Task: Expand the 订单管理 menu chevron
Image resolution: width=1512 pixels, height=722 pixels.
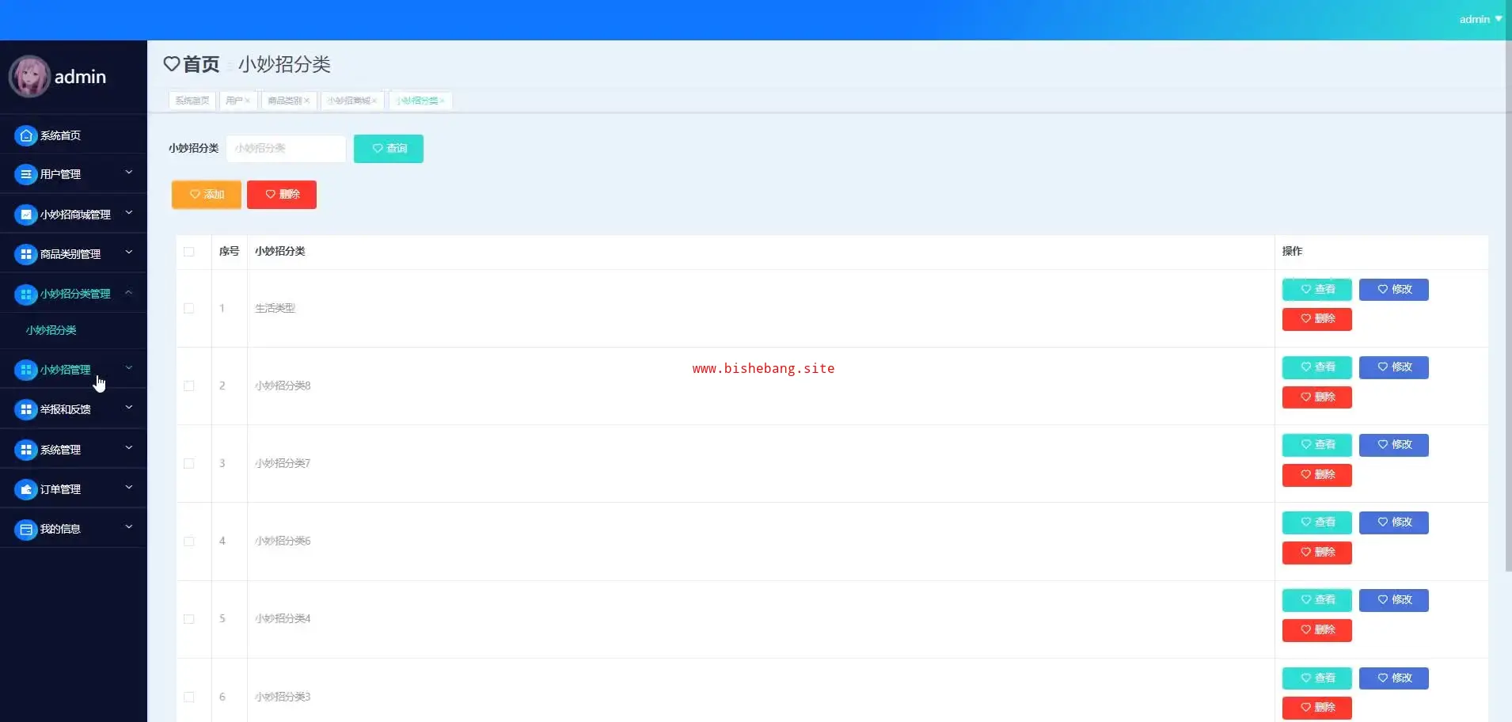Action: pos(129,488)
